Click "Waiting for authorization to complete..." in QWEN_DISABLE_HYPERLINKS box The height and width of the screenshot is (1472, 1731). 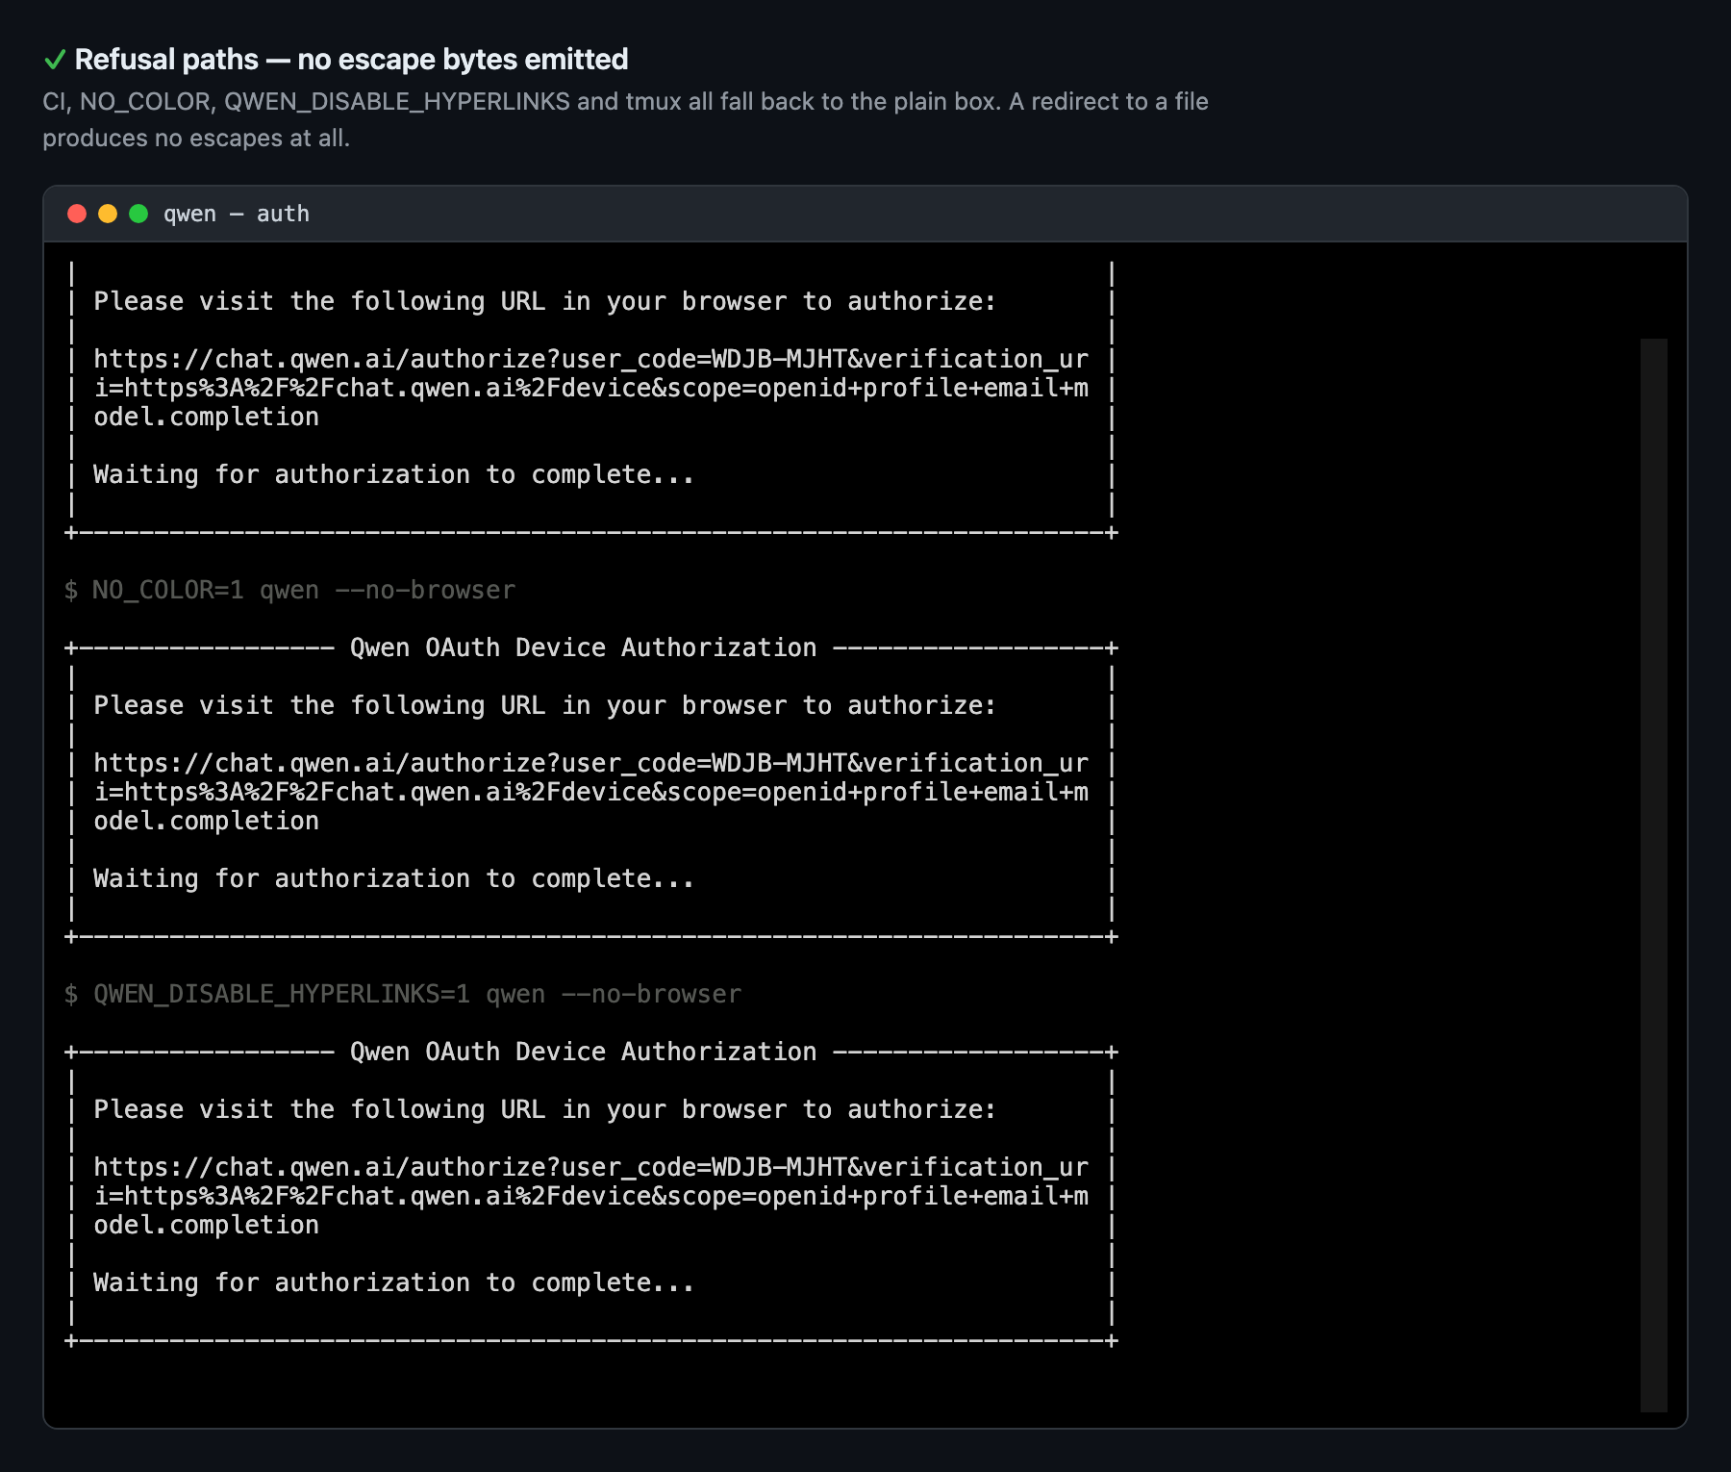click(x=393, y=1282)
